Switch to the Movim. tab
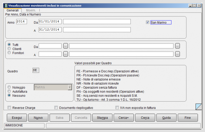 [31, 10]
